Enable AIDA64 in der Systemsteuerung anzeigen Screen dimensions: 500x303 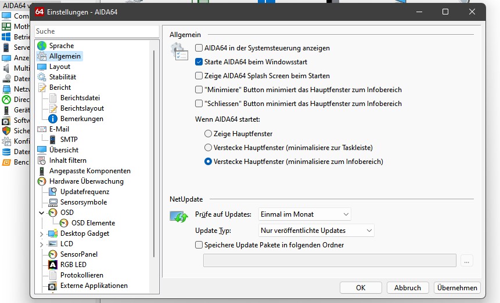coord(199,48)
